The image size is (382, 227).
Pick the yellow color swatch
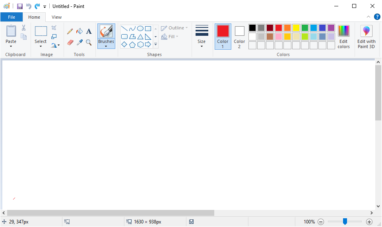pyautogui.click(x=296, y=28)
